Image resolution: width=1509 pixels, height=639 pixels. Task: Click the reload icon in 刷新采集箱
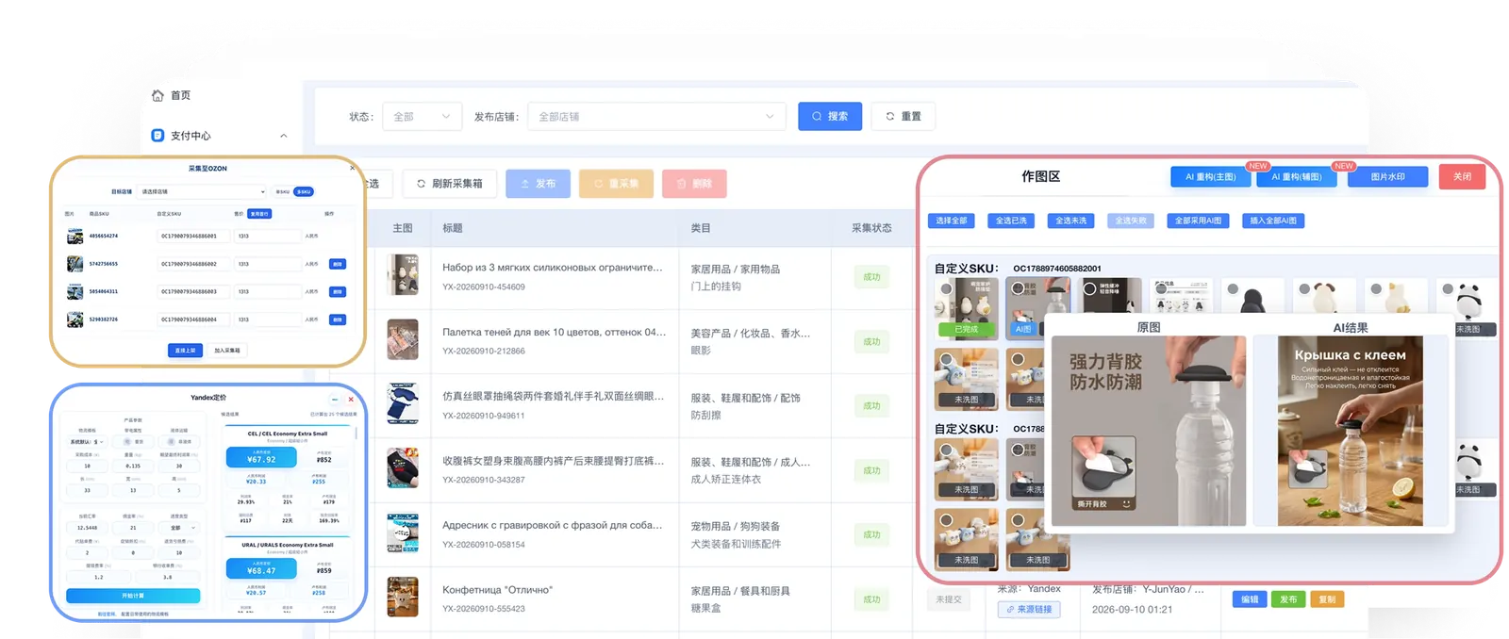tap(422, 184)
